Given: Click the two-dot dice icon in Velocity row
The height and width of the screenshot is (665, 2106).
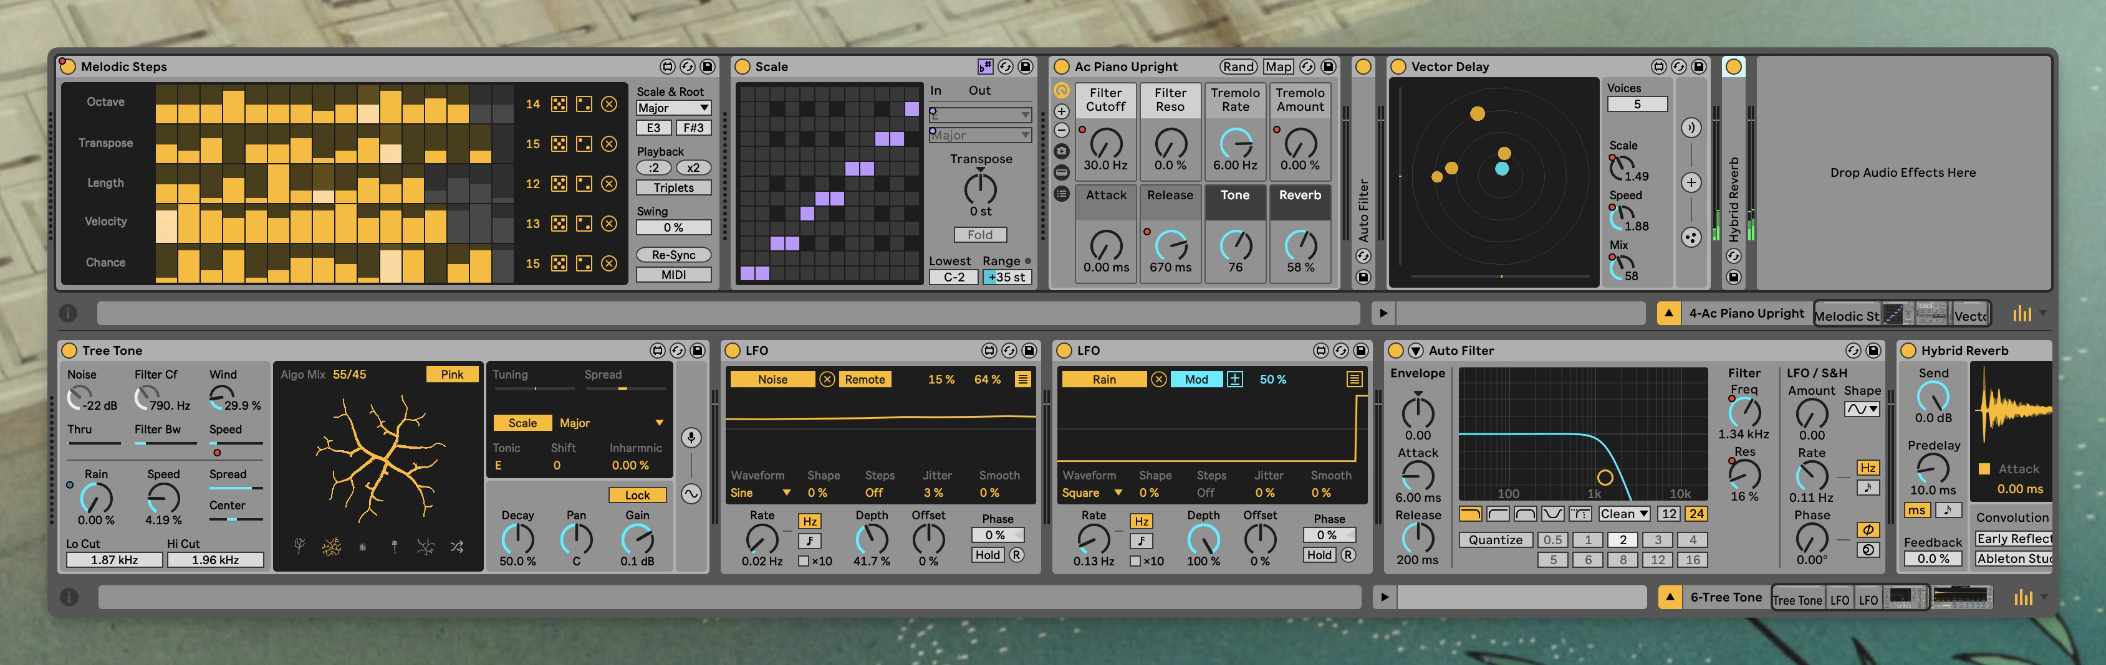Looking at the screenshot, I should (584, 223).
